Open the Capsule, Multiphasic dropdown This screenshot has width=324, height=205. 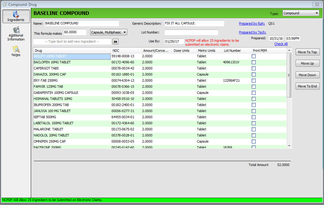[x=109, y=32]
